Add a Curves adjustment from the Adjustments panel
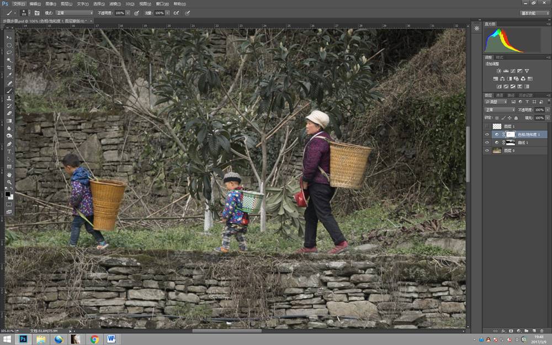 513,71
